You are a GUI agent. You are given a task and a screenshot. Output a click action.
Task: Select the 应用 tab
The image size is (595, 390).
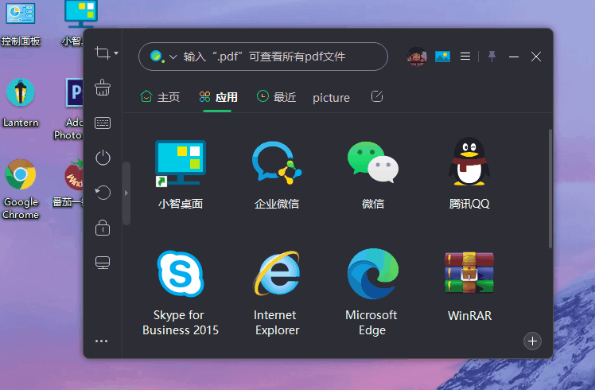pyautogui.click(x=218, y=97)
